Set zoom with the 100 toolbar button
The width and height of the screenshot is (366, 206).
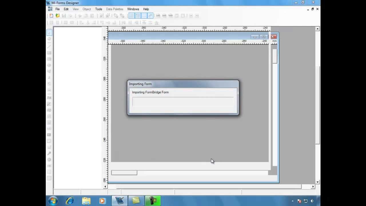158,16
